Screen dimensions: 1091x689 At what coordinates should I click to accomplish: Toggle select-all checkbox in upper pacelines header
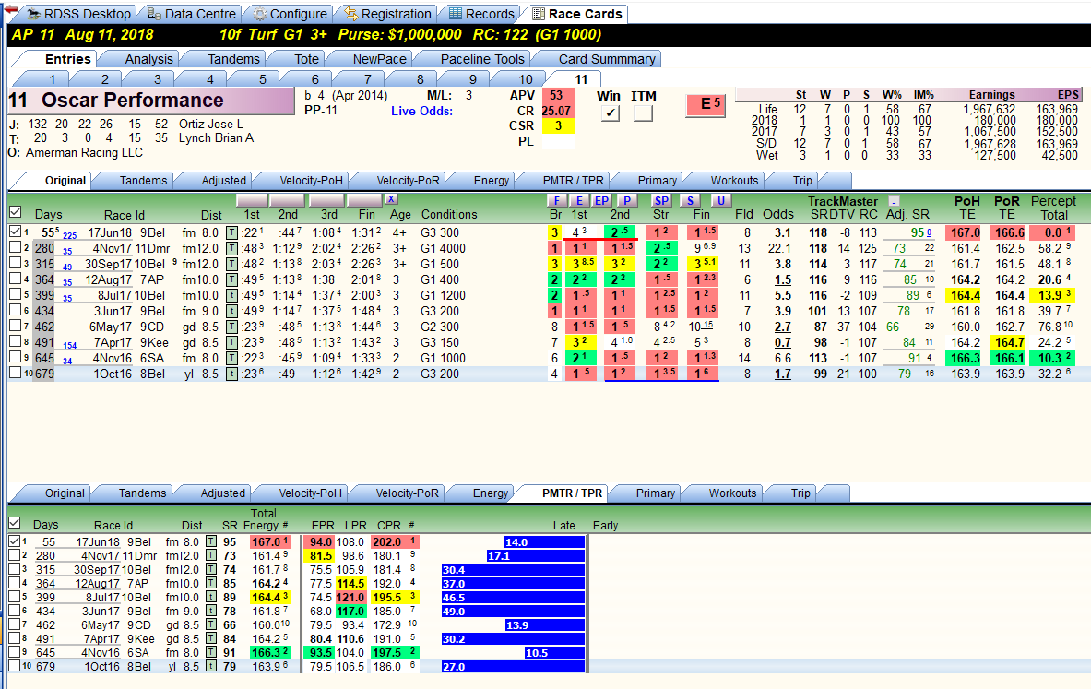tap(16, 212)
